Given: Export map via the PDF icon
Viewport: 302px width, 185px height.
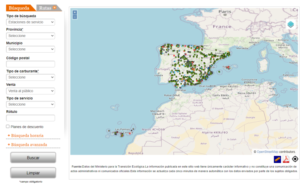Looking at the screenshot, I should (286, 159).
